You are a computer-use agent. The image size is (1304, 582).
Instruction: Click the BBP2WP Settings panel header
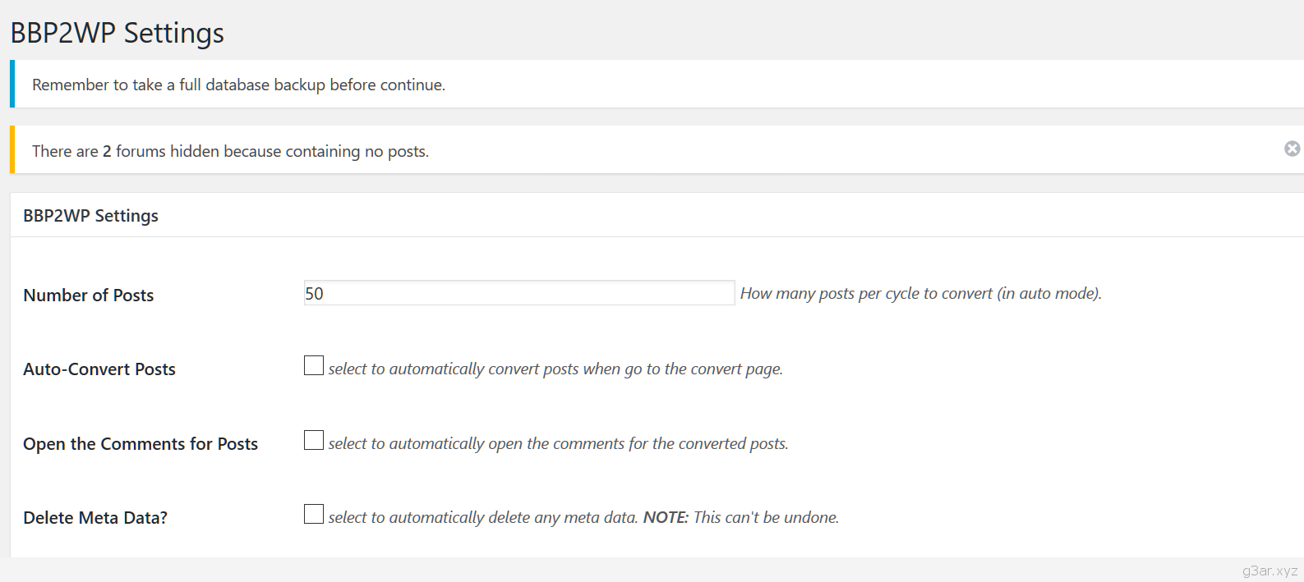91,216
